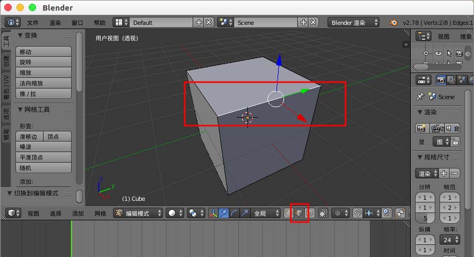Delete the current Scene
Image resolution: width=474 pixels, height=257 pixels.
314,22
